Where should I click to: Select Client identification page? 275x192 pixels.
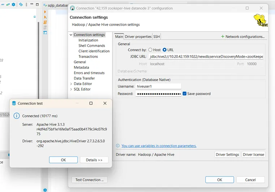[94, 51]
